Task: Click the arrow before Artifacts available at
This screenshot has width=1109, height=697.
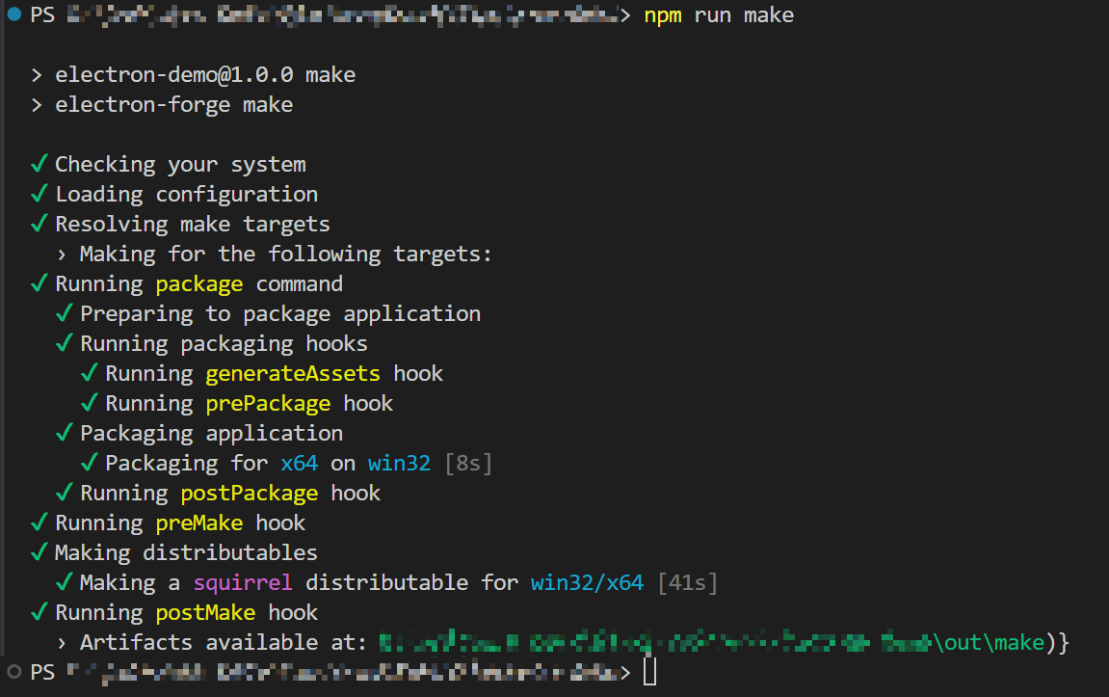Action: pos(63,643)
